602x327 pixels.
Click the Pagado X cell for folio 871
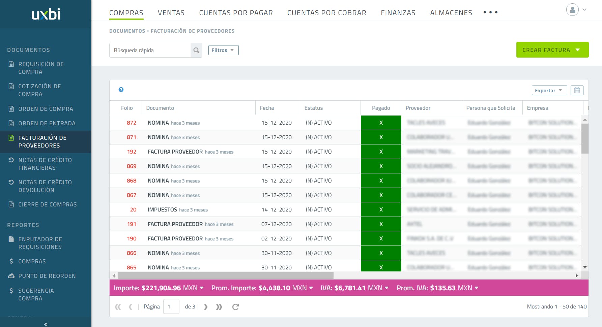(x=381, y=137)
